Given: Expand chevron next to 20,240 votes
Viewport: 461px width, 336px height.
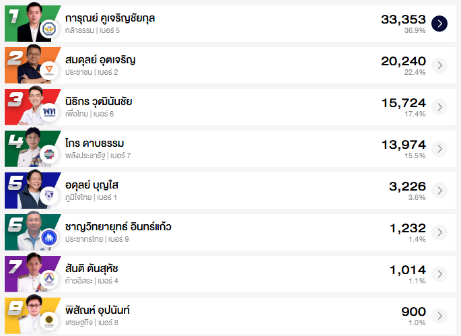Looking at the screenshot, I should (439, 65).
